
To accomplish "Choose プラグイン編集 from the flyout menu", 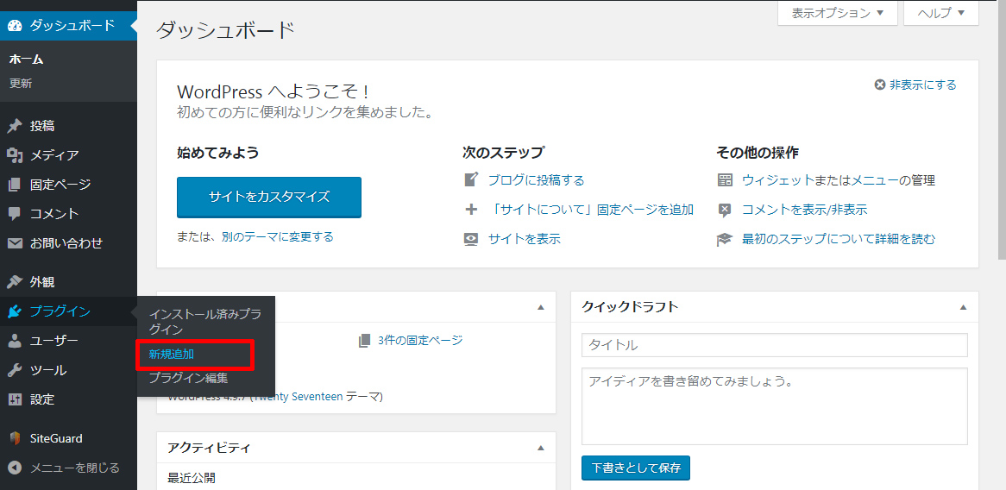I will click(188, 378).
